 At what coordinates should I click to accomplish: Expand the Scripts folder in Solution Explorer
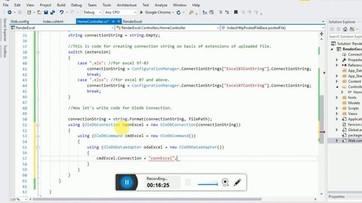[337, 108]
